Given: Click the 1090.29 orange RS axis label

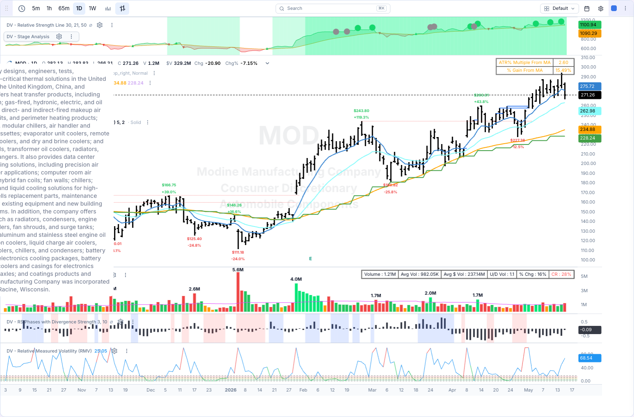Looking at the screenshot, I should coord(590,33).
